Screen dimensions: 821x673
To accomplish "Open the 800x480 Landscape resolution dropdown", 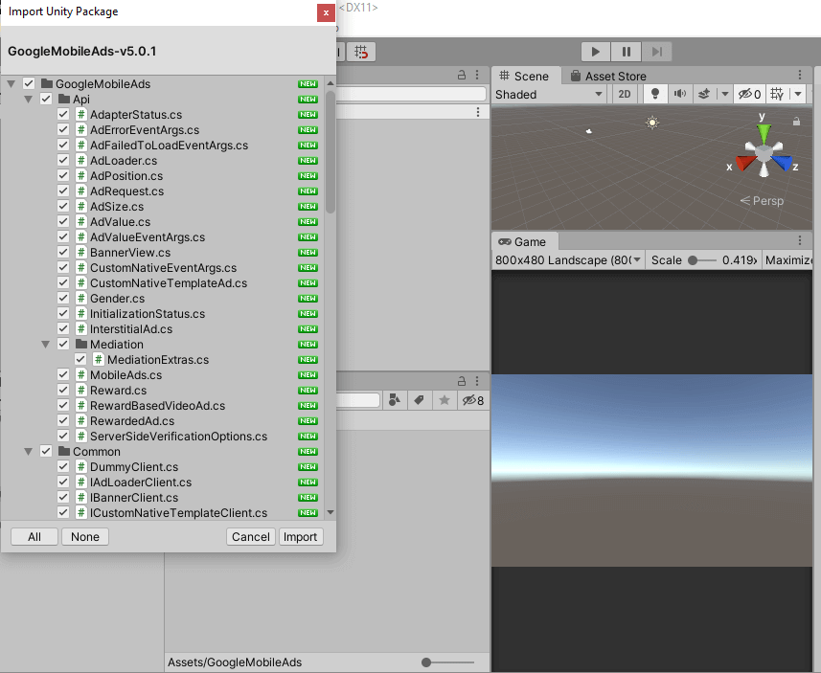I will coord(568,260).
